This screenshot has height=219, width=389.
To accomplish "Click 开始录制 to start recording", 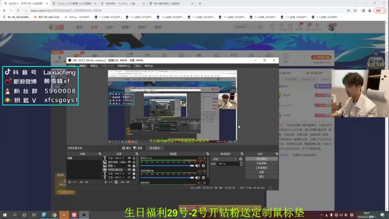I will click(262, 164).
